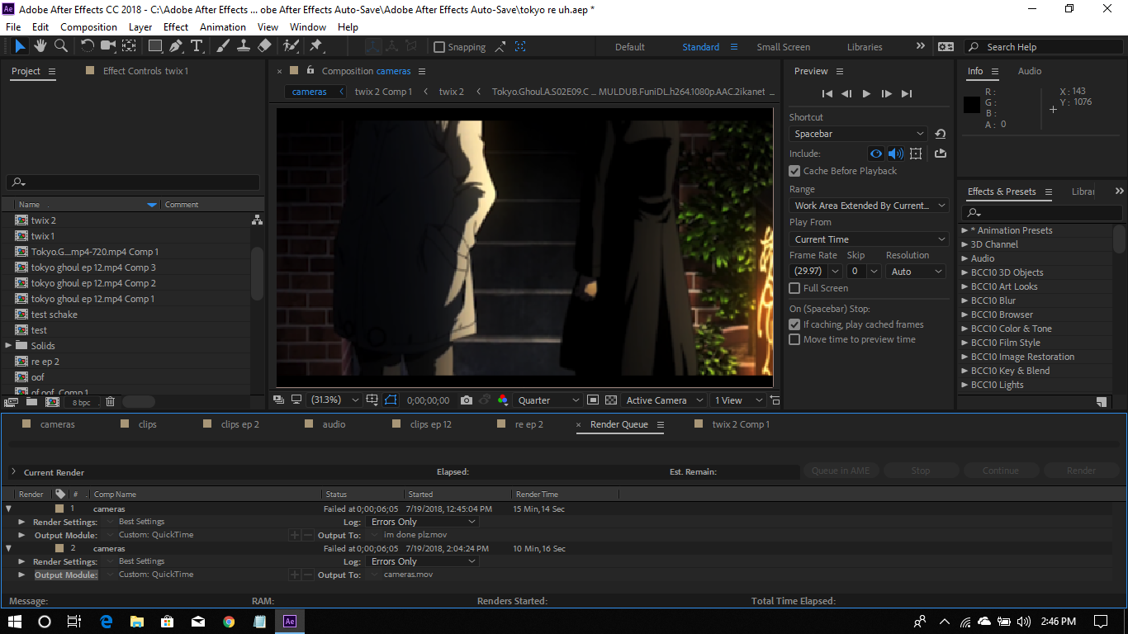Toggle transparency grid in composition viewer
The image size is (1128, 634).
click(x=611, y=400)
